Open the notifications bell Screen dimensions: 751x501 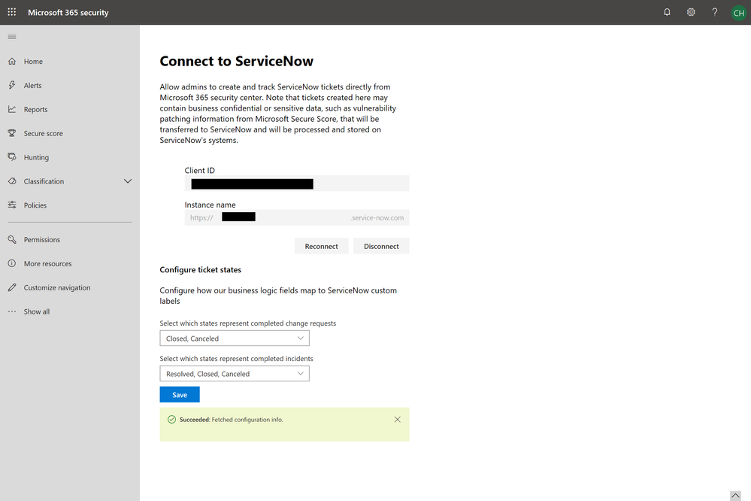click(667, 12)
